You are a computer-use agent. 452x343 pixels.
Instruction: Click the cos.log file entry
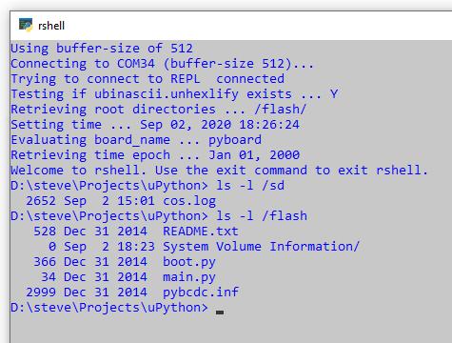(x=189, y=201)
